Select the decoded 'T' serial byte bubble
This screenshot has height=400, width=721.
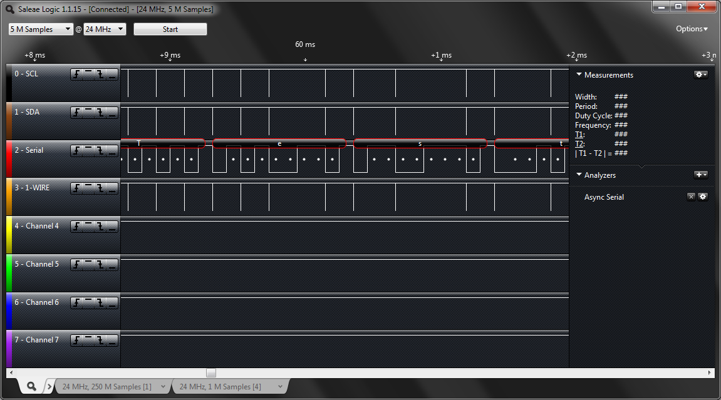pyautogui.click(x=163, y=143)
